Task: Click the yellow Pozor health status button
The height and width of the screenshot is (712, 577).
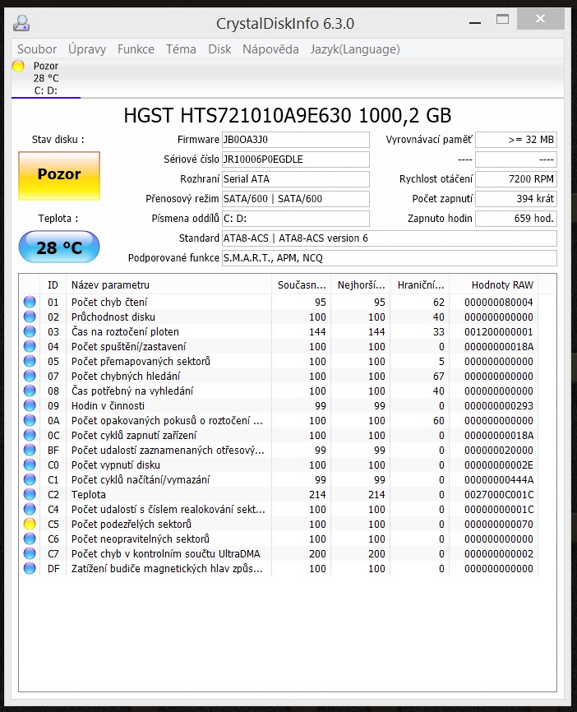Action: tap(59, 175)
